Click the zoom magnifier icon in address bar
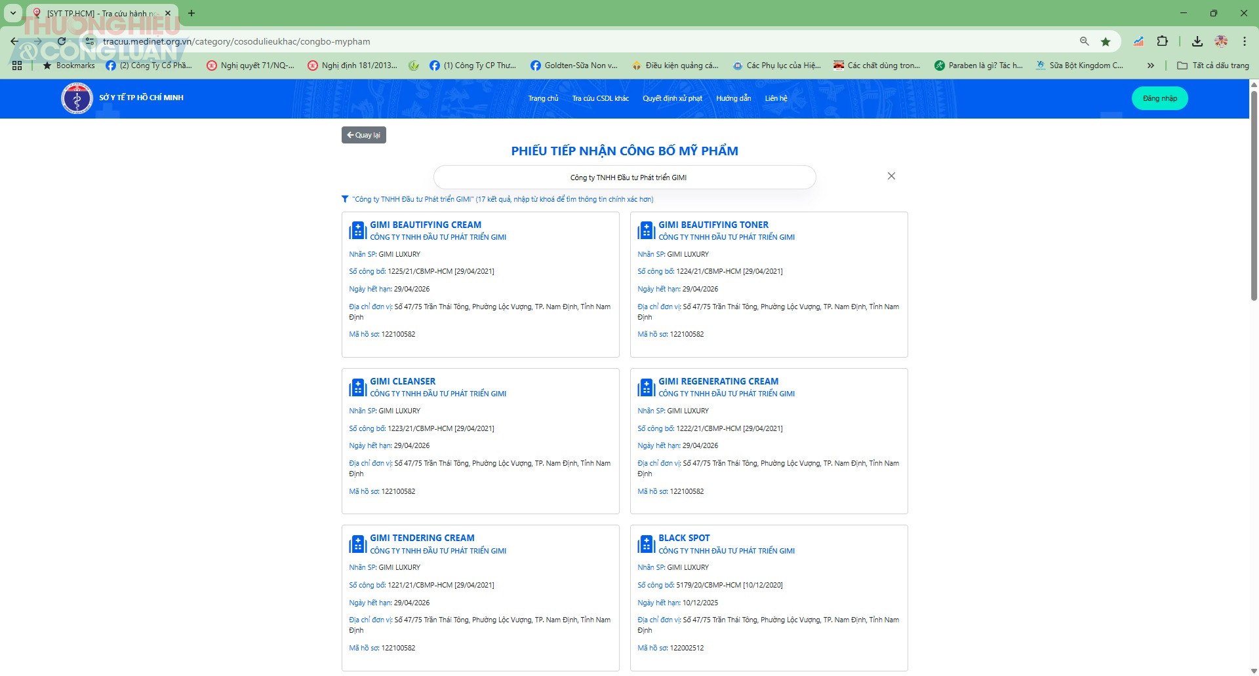The image size is (1259, 676). [1084, 41]
